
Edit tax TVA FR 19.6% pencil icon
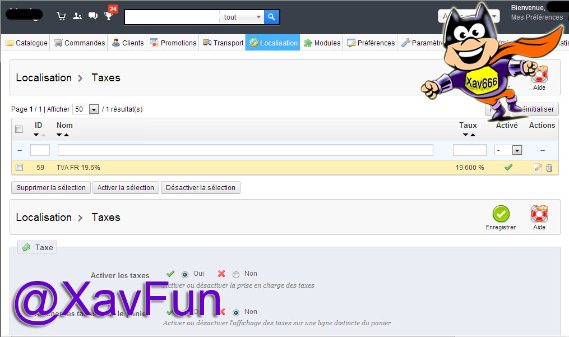[x=538, y=168]
